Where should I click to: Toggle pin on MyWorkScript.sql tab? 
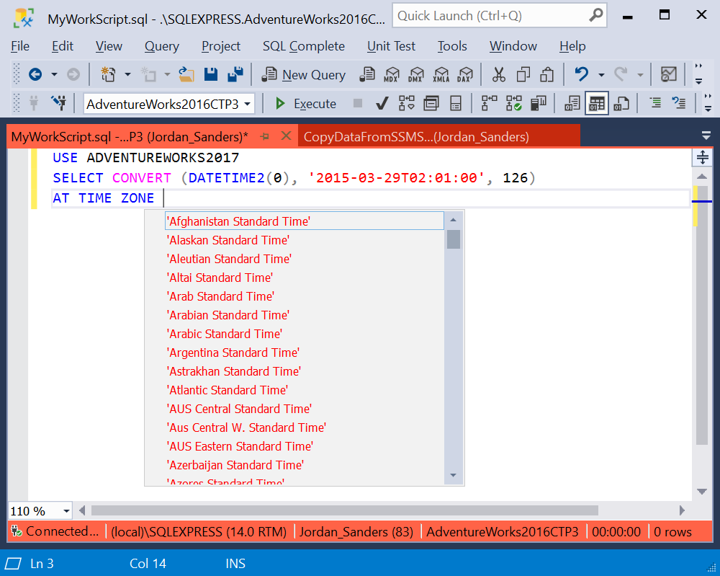coord(264,136)
